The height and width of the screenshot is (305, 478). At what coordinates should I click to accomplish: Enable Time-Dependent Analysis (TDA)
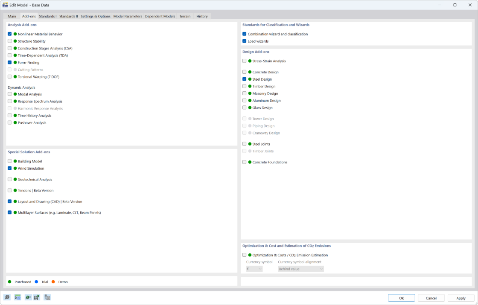point(10,55)
